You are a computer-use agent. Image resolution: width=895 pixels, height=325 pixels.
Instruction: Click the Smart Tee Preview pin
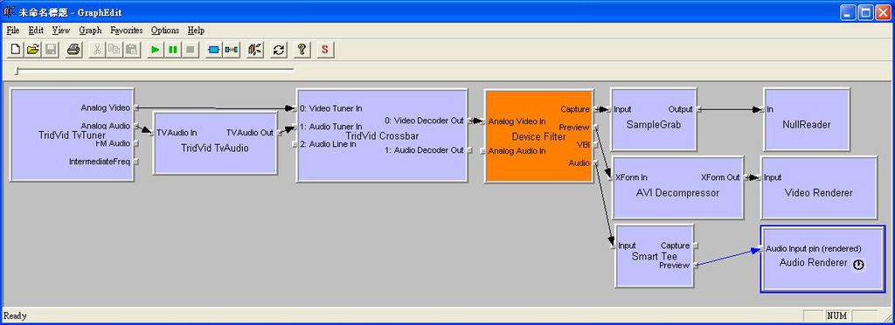[696, 266]
